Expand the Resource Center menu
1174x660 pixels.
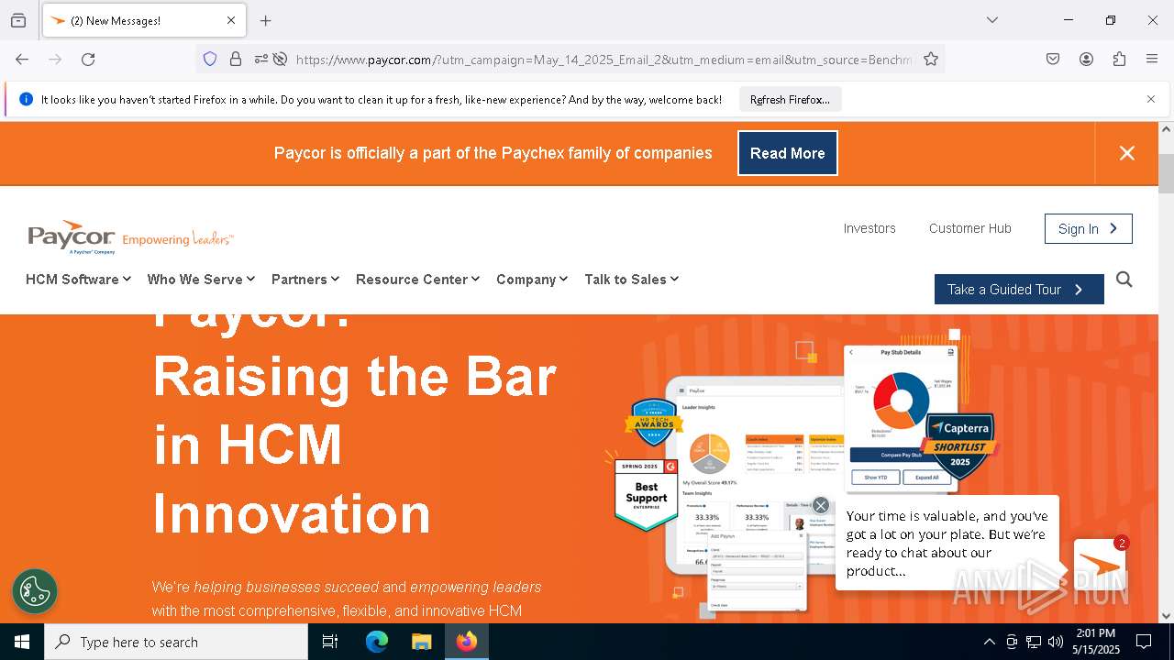[417, 279]
